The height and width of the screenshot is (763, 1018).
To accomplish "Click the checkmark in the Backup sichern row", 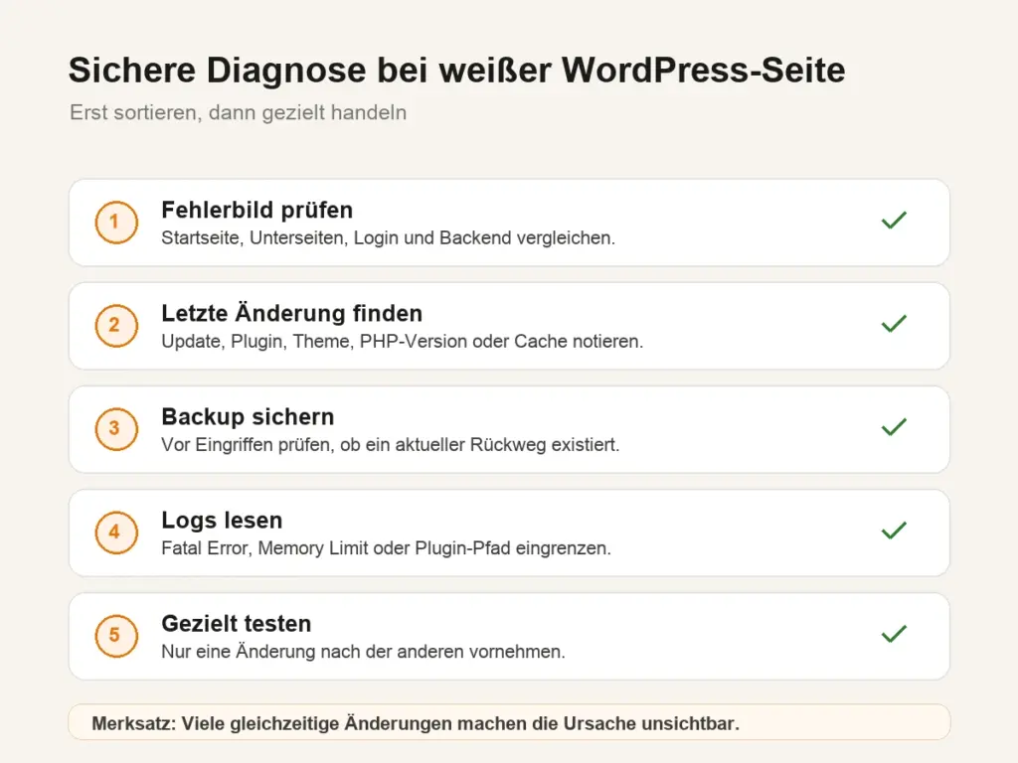I will [x=894, y=427].
